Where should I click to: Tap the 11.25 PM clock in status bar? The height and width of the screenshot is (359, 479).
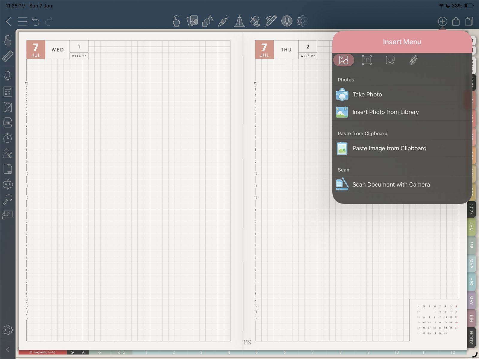pos(16,6)
